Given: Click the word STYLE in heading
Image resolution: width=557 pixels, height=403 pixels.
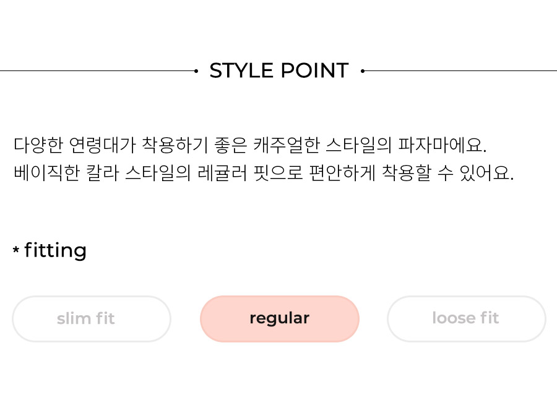Looking at the screenshot, I should point(241,70).
